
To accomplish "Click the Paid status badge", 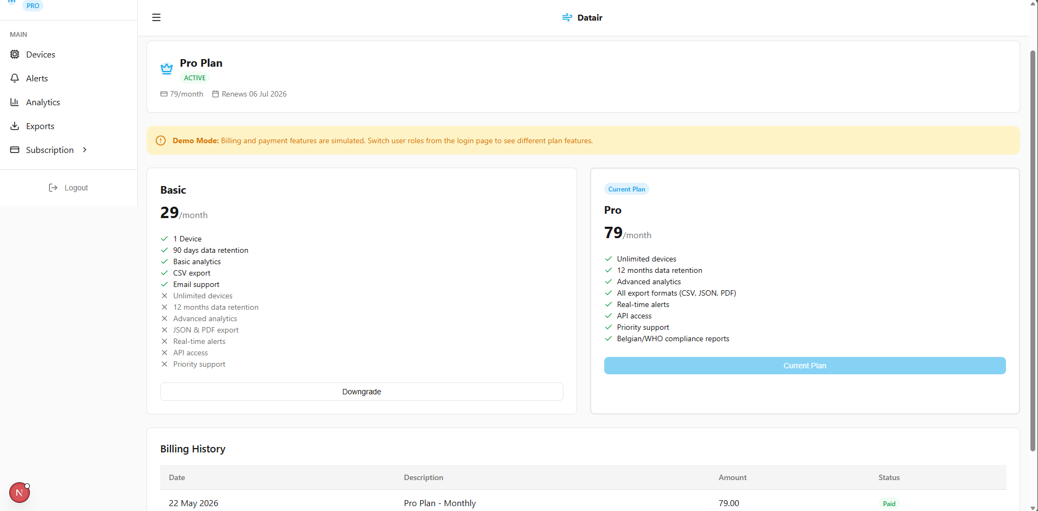I will 889,503.
